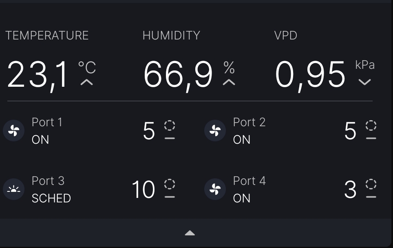
Task: Open the Port 2 label
Action: point(249,122)
